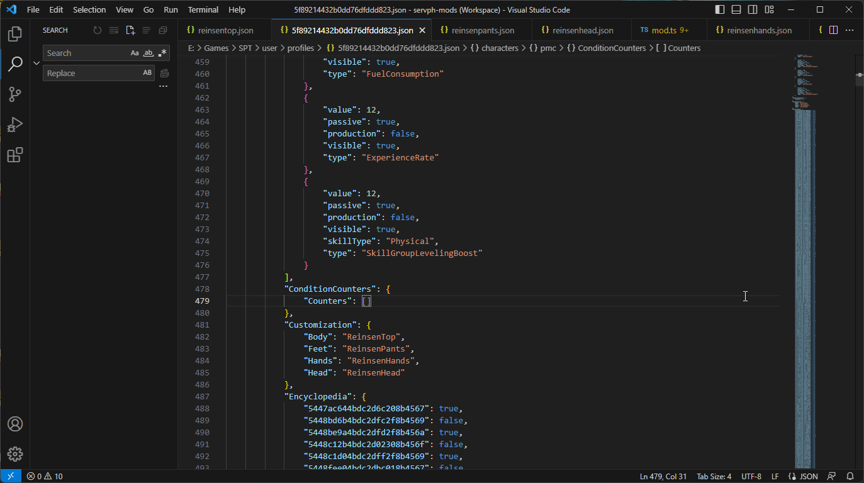
Task: Open the Explorer view in activity bar
Action: (x=14, y=34)
